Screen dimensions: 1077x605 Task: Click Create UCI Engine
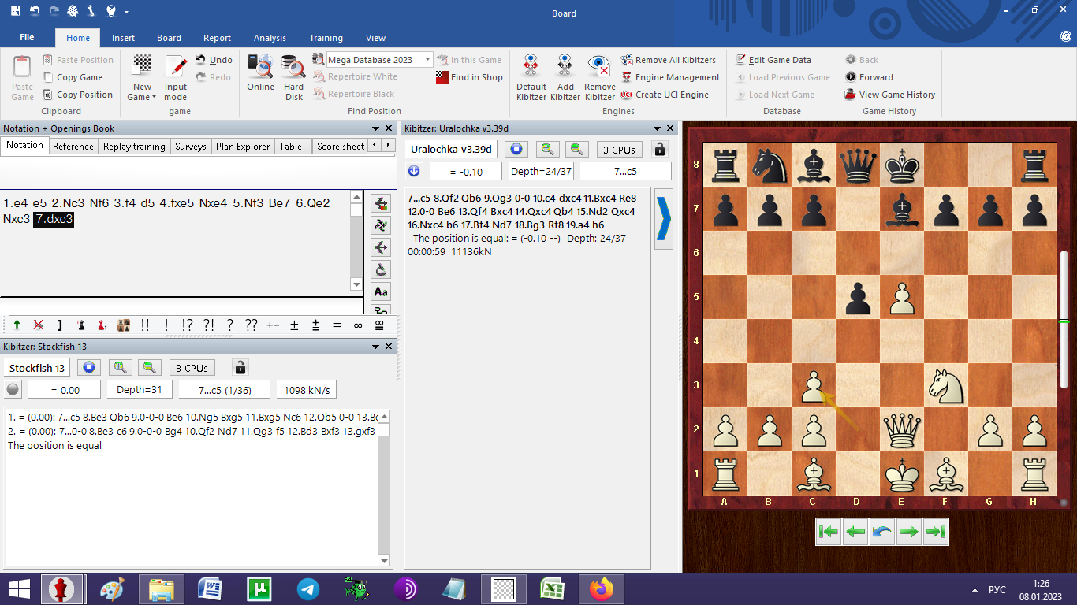[x=665, y=95]
